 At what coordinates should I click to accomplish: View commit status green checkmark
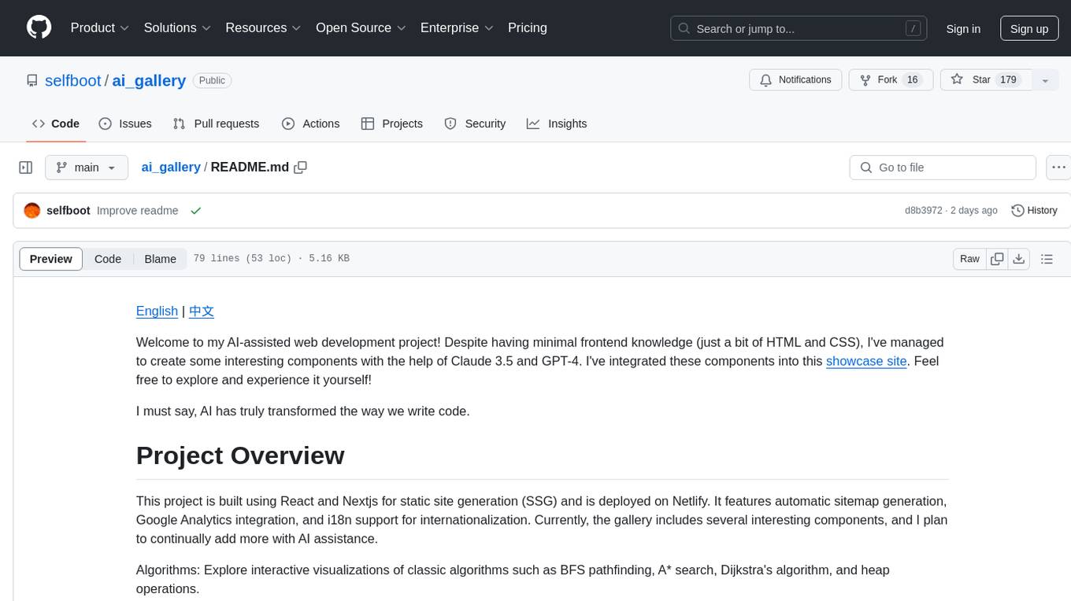(x=196, y=211)
